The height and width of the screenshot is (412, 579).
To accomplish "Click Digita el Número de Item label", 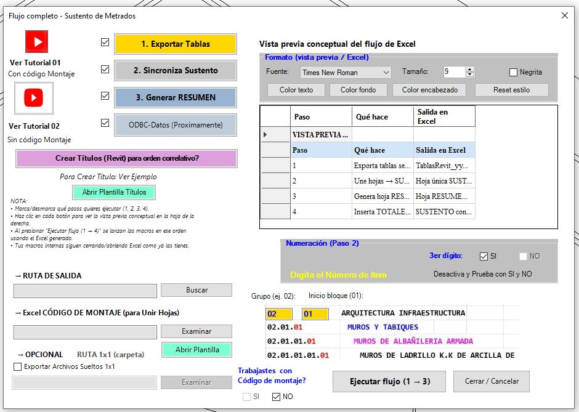I will click(x=338, y=275).
